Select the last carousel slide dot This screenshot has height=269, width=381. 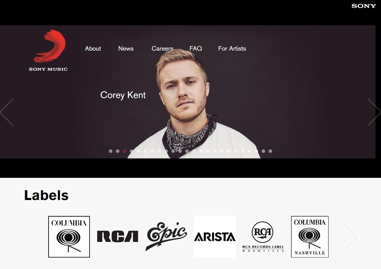tap(270, 151)
